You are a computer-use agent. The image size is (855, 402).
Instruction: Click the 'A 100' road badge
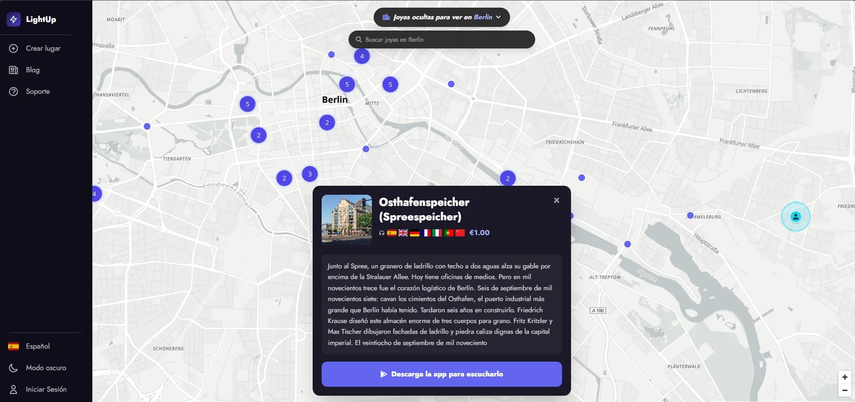coord(598,310)
